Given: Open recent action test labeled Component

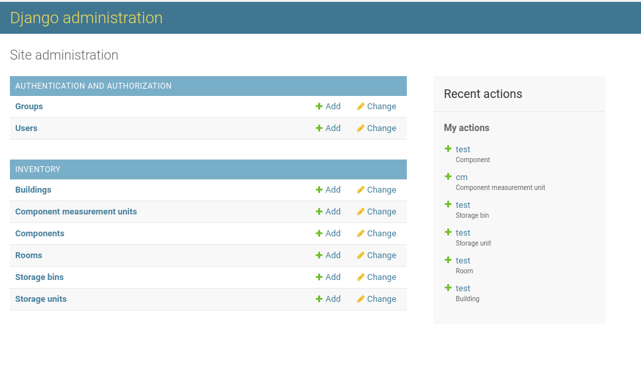Looking at the screenshot, I should click(x=463, y=150).
